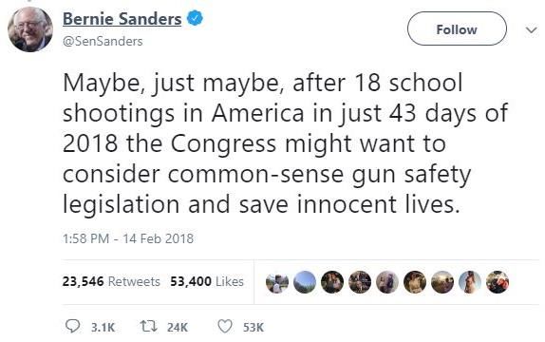The image size is (545, 342).
Task: View the 23,546 Retweets list
Action: coord(111,281)
